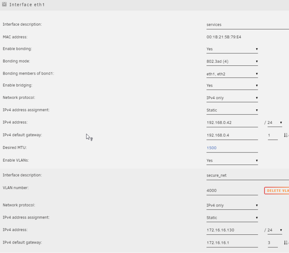Click the gateway metric field showing 1

273,135
